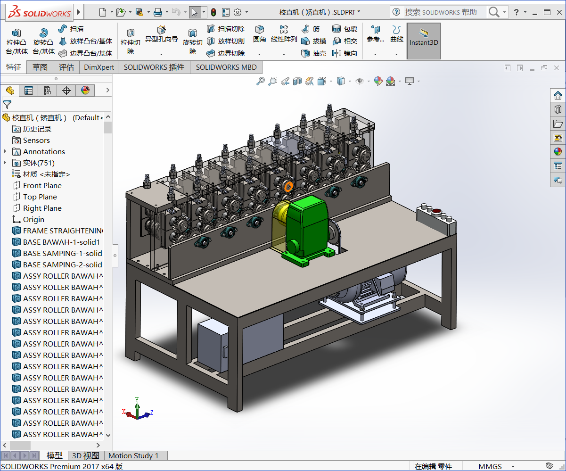Switch to the 评估 ribbon tab
This screenshot has height=471, width=566.
(x=66, y=67)
